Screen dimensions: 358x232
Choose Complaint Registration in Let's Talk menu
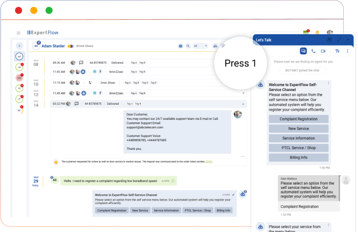[299, 119]
